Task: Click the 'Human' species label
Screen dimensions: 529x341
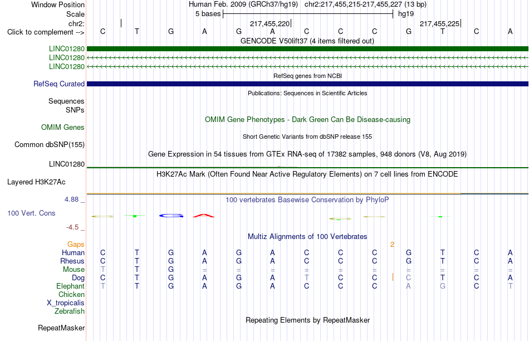Action: 73,252
